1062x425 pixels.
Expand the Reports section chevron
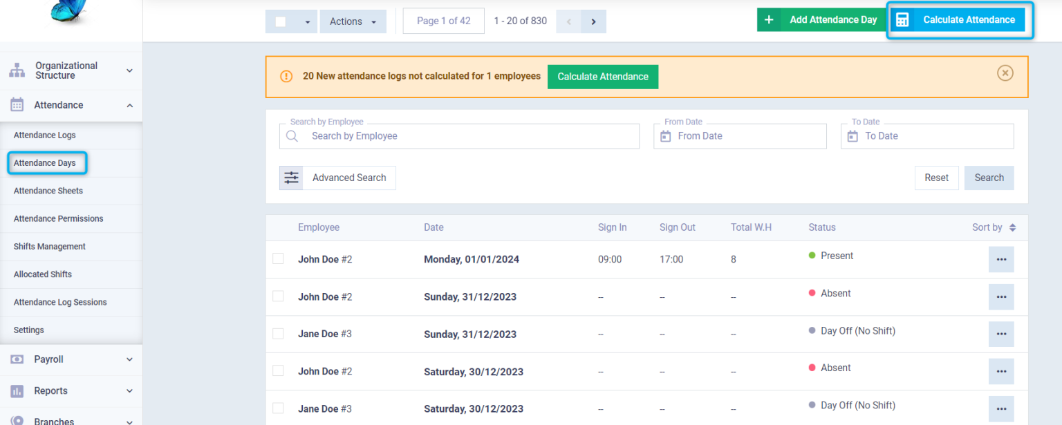point(129,391)
